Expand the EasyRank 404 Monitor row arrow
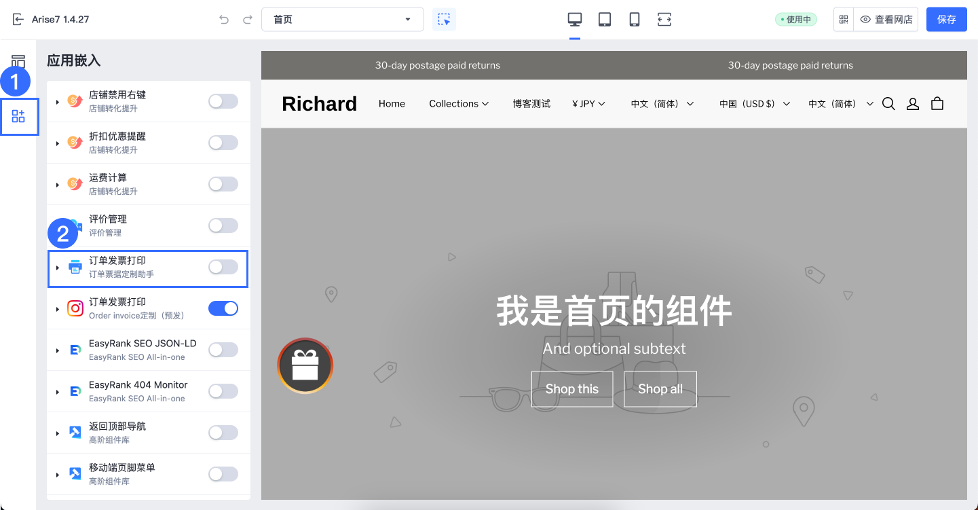The height and width of the screenshot is (510, 978). click(58, 392)
